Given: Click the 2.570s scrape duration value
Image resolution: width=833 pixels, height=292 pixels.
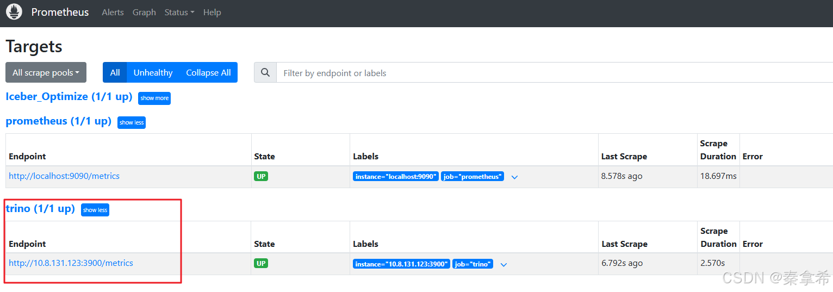Looking at the screenshot, I should pos(712,263).
